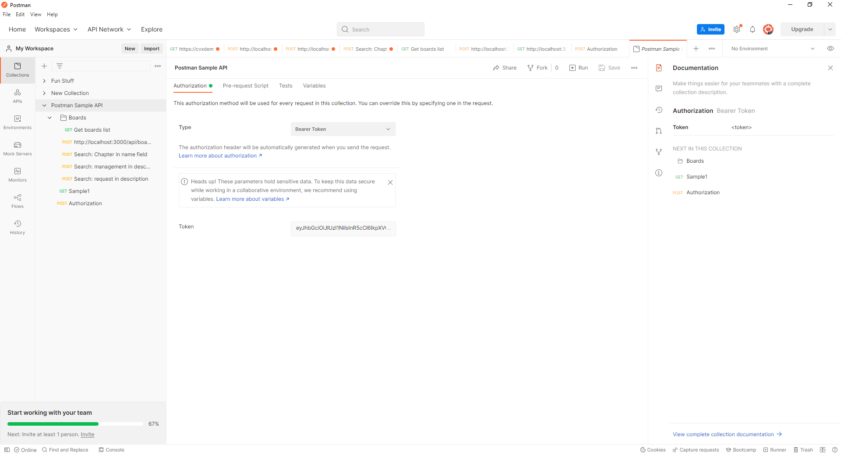Switch to the Tests tab
The height and width of the screenshot is (455, 841).
click(286, 86)
